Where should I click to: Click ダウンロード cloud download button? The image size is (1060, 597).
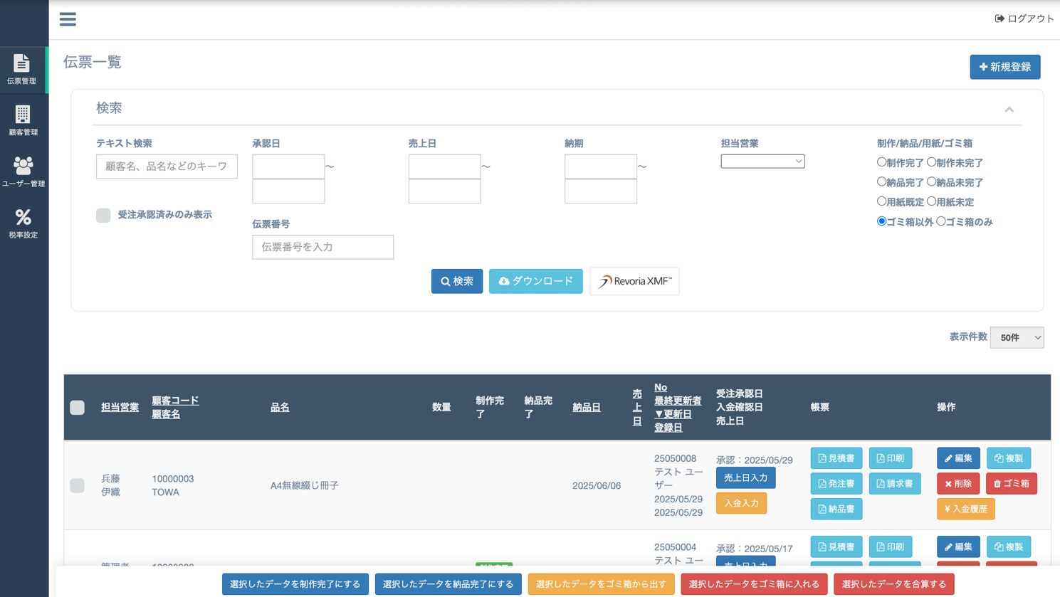pos(535,281)
